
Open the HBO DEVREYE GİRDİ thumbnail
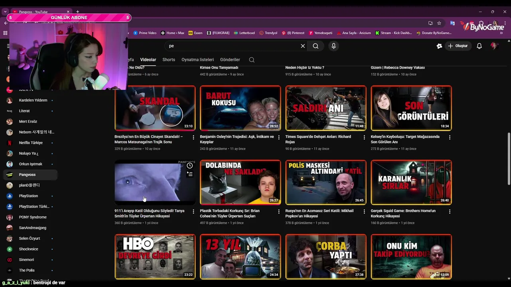click(155, 256)
